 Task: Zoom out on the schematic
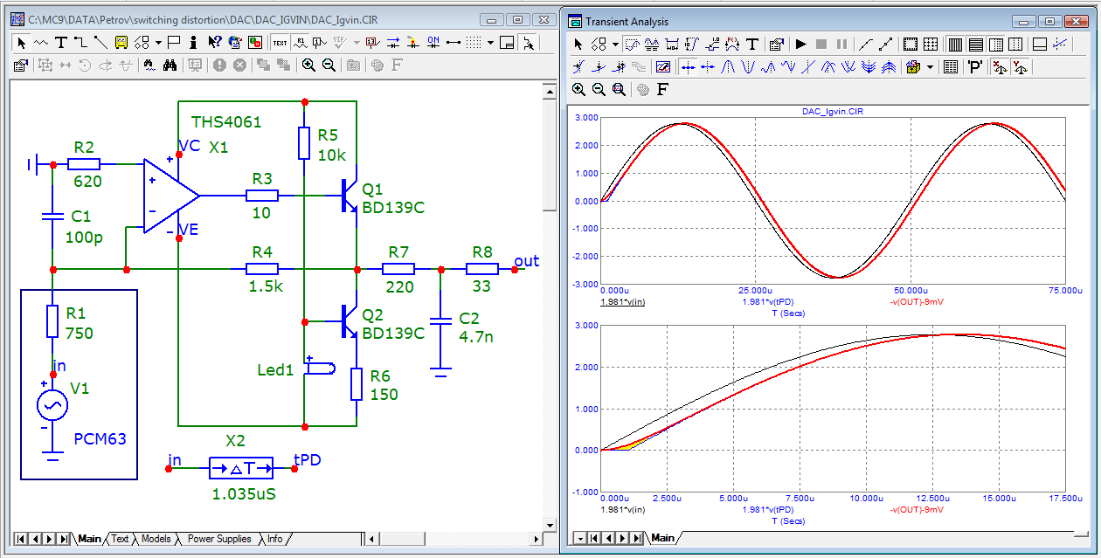click(329, 65)
